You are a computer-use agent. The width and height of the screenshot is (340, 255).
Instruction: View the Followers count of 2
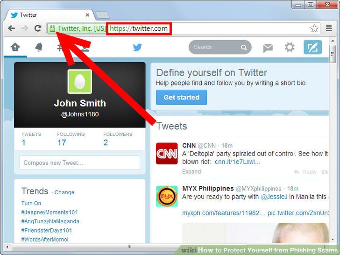pyautogui.click(x=106, y=143)
